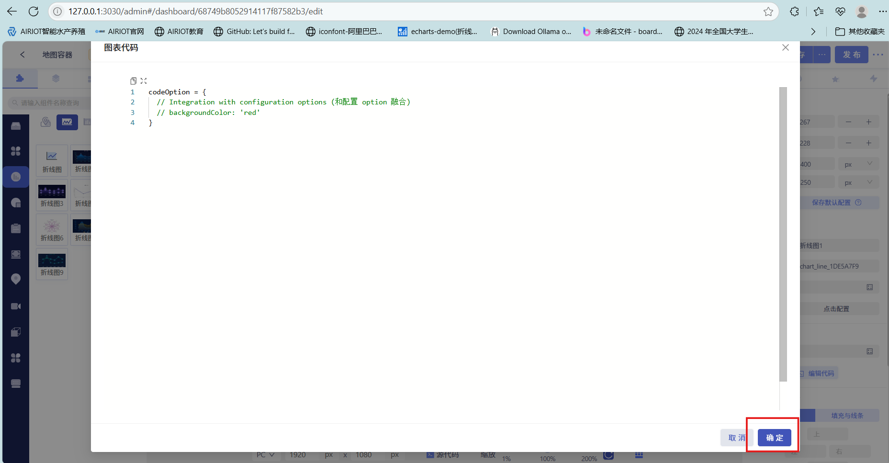Select the line chart category icon
The image size is (889, 463).
(x=67, y=122)
